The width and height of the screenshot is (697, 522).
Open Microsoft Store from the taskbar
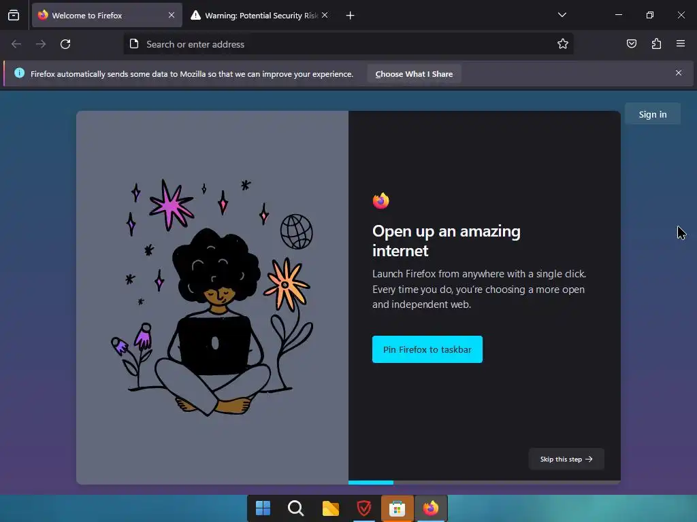click(397, 508)
